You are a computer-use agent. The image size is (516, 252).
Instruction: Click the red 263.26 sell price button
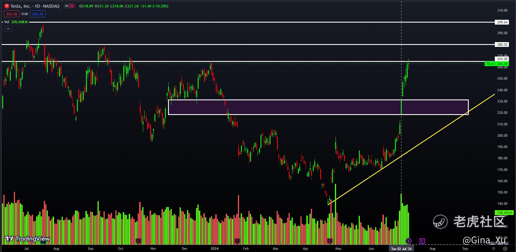click(12, 14)
